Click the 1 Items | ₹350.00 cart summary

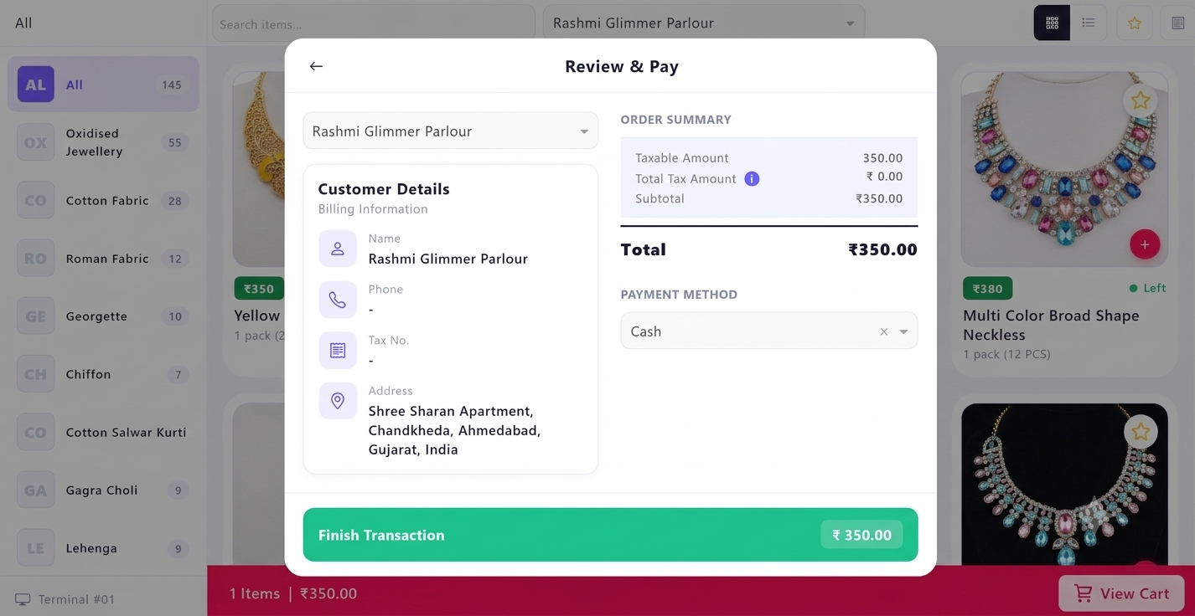[293, 593]
